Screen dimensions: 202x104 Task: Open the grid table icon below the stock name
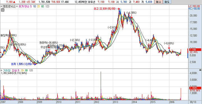pyautogui.click(x=3, y=10)
